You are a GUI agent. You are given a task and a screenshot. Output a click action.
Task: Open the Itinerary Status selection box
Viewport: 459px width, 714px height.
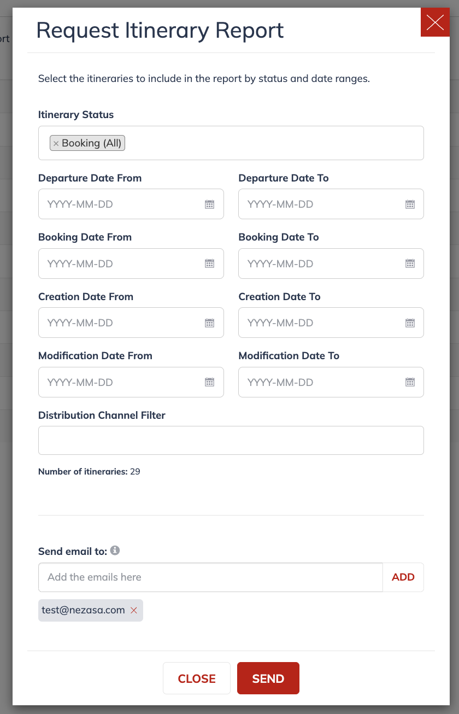(x=231, y=143)
